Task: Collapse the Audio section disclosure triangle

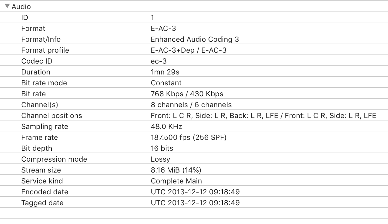Action: click(x=7, y=6)
